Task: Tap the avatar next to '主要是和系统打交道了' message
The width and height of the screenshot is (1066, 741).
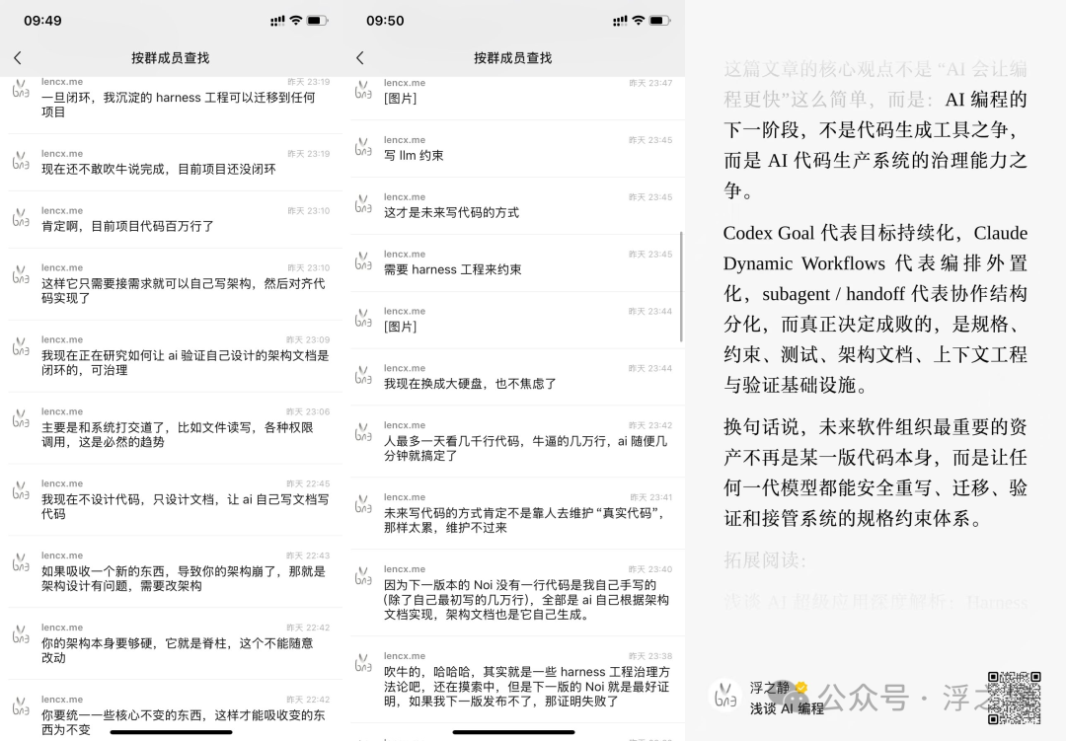Action: 21,418
